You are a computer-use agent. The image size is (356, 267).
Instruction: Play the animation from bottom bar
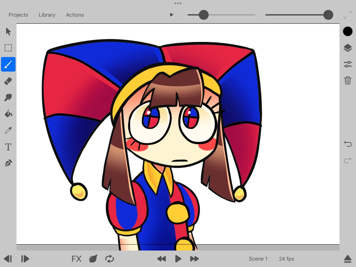(178, 259)
